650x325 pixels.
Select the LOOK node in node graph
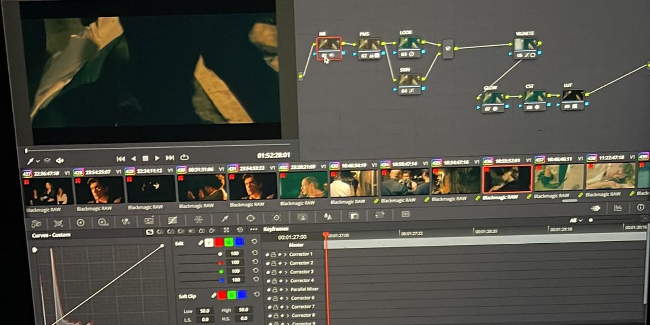[x=409, y=47]
